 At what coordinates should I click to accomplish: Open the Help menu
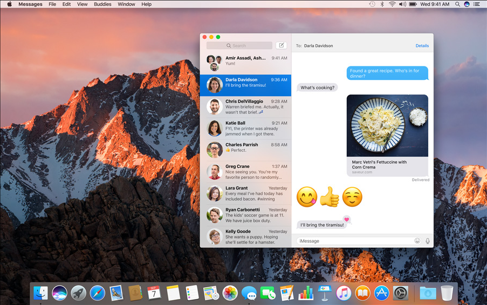(x=146, y=4)
